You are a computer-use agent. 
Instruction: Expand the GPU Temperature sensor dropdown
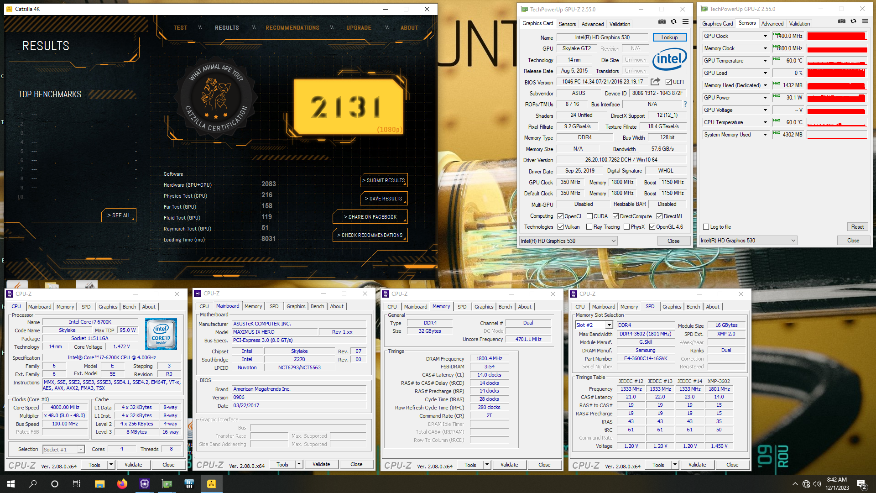765,61
